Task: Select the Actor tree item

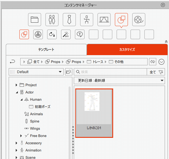Action: [x=27, y=92]
